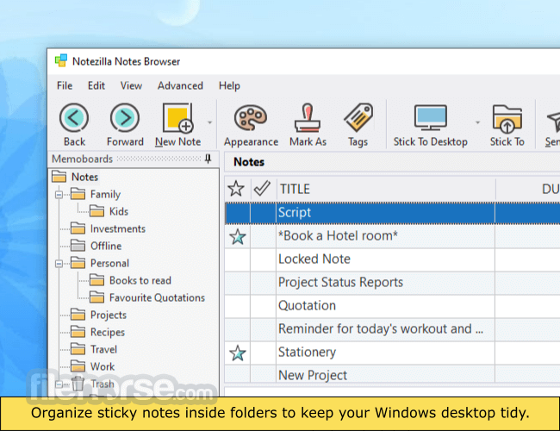Select the Investments memoboard
This screenshot has width=560, height=431.
point(118,228)
